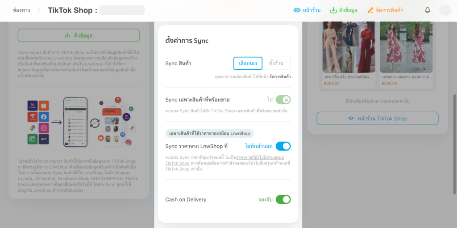Click the red floral dress product thumbnail
The width and height of the screenshot is (457, 228).
coord(406,47)
